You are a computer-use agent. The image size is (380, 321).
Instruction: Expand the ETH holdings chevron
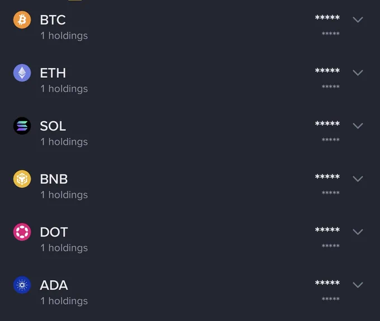(358, 73)
